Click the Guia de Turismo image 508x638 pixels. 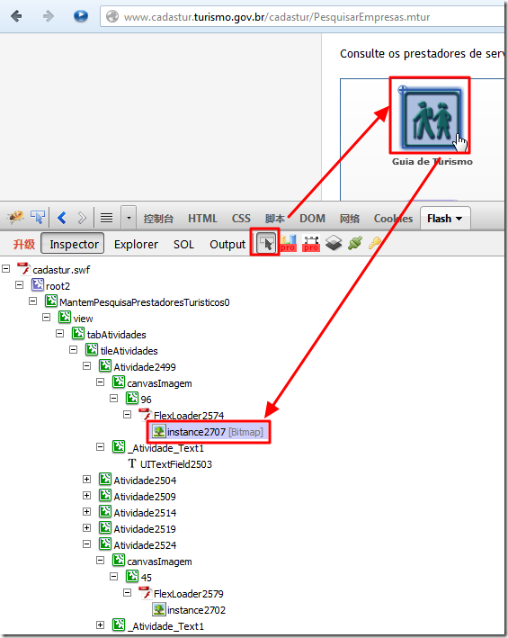[431, 117]
